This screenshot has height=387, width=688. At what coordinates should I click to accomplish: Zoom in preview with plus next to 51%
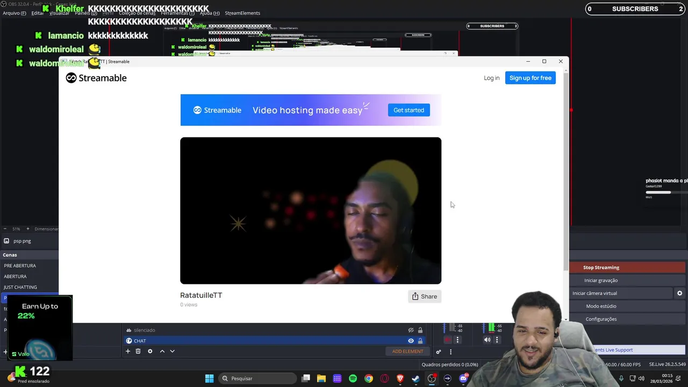point(27,229)
